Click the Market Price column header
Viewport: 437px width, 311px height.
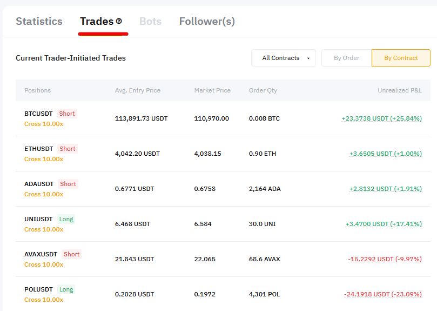[212, 90]
